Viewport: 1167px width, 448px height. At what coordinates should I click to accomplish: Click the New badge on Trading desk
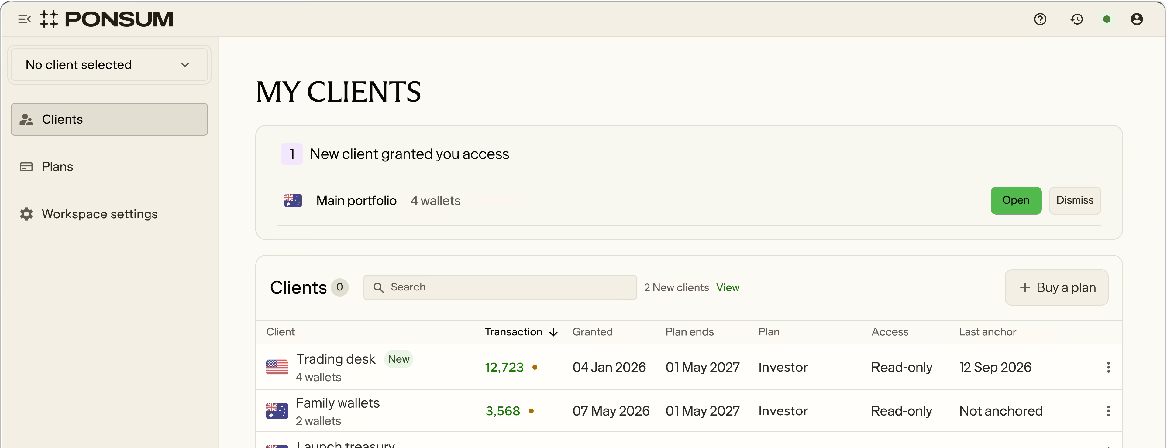point(399,359)
